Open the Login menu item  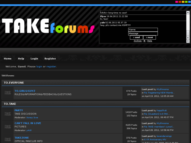[x=34, y=59]
